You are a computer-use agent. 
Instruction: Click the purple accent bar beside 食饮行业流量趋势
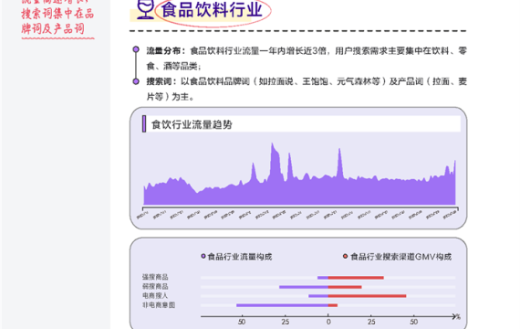point(144,123)
